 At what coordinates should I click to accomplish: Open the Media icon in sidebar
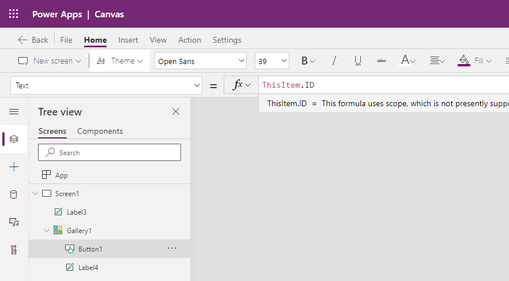click(14, 222)
